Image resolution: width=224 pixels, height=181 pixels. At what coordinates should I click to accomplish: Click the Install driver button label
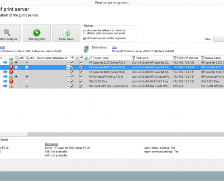click(67, 39)
